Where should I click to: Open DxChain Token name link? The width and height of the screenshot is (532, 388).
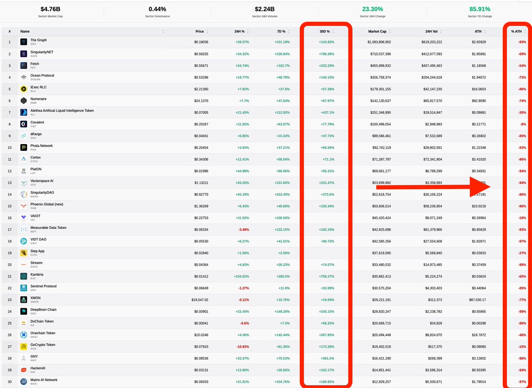click(x=42, y=321)
